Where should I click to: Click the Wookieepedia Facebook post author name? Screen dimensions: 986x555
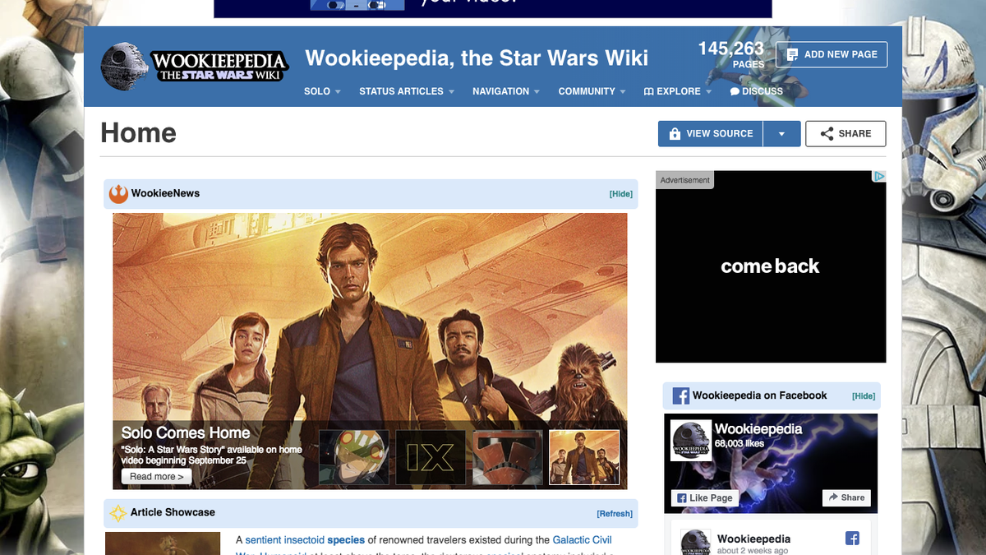(754, 539)
